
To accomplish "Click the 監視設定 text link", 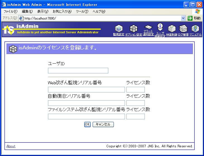I will coord(119,34).
